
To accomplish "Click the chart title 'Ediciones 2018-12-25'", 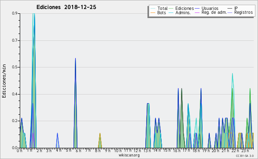I will [66, 7].
